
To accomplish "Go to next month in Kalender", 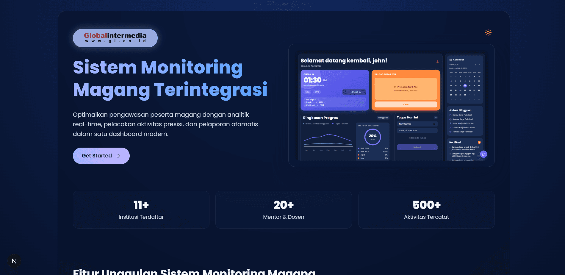I will tap(479, 65).
